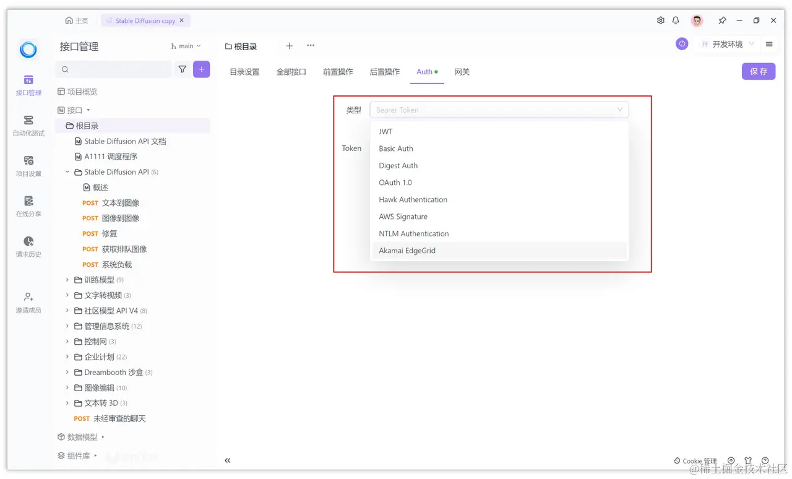The width and height of the screenshot is (792, 479).
Task: Open the 请求历史 sidebar section
Action: [28, 247]
